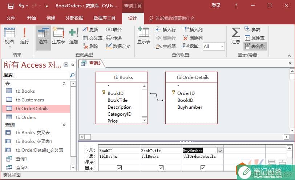Open the 视图 view button
This screenshot has width=295, height=180.
click(9, 37)
